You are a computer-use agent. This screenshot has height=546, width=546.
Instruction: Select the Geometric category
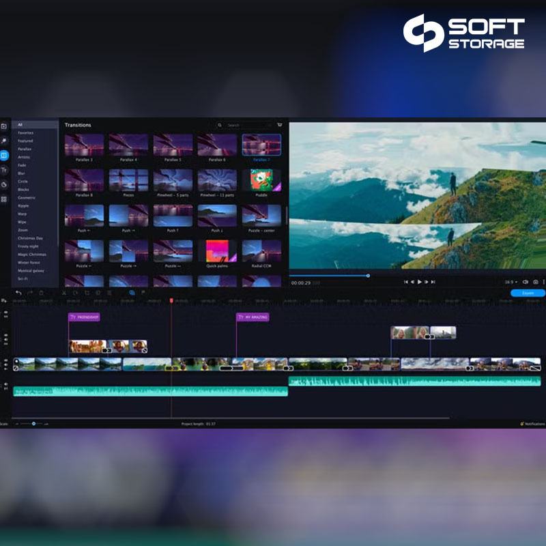27,197
